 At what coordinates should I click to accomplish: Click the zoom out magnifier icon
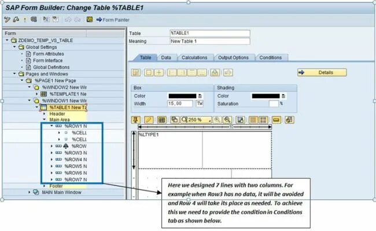point(227,120)
